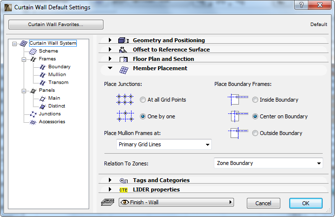Click the Center on Boundary diagram icon
Image resolution: width=335 pixels, height=217 pixels.
point(238,116)
